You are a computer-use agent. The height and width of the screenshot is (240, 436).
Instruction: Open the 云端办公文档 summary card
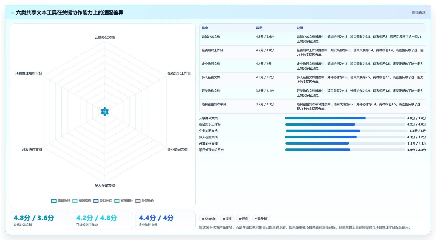[x=40, y=220]
